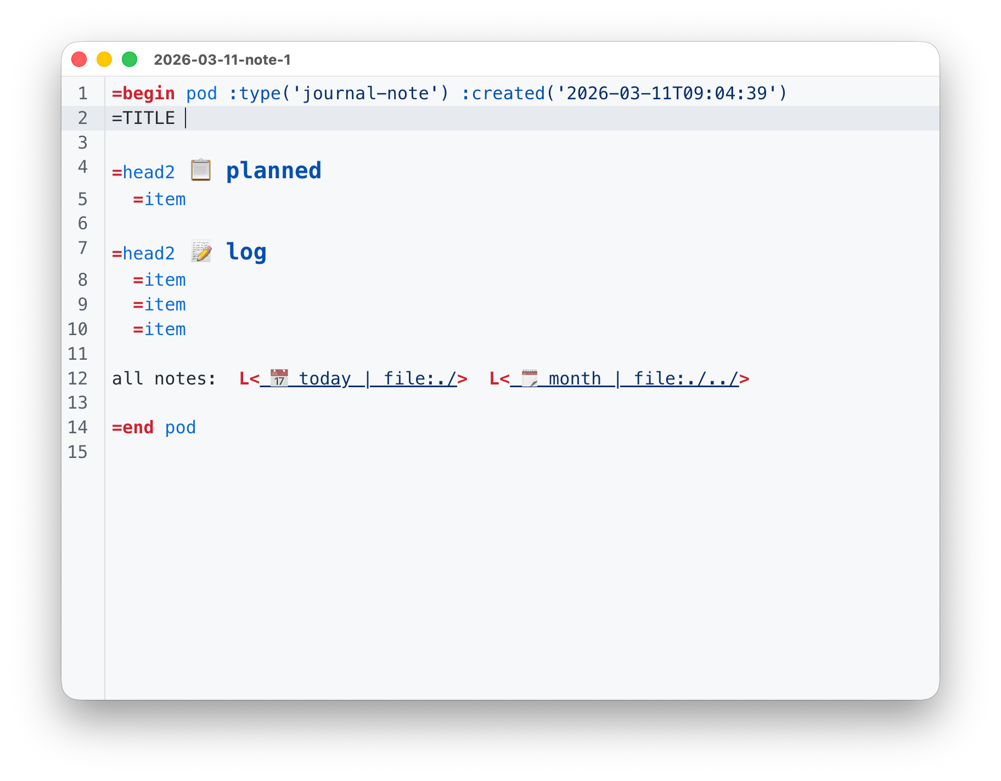
Task: Click the memo pencil emoji beside log
Action: coord(201,252)
